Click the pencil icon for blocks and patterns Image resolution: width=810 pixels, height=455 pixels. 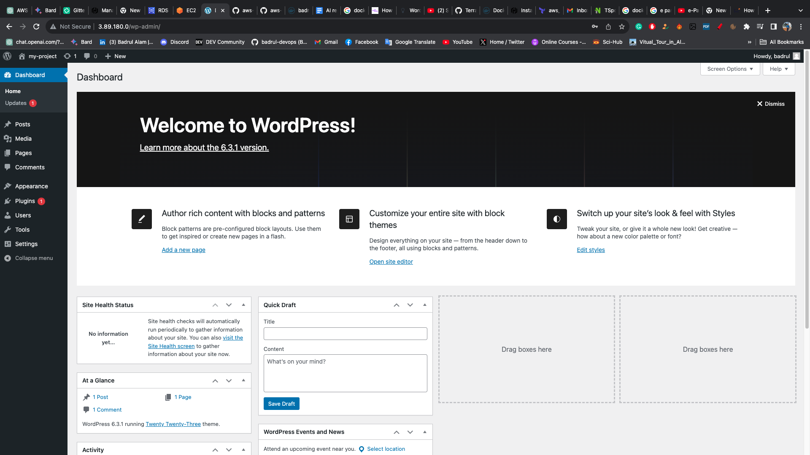(x=141, y=219)
